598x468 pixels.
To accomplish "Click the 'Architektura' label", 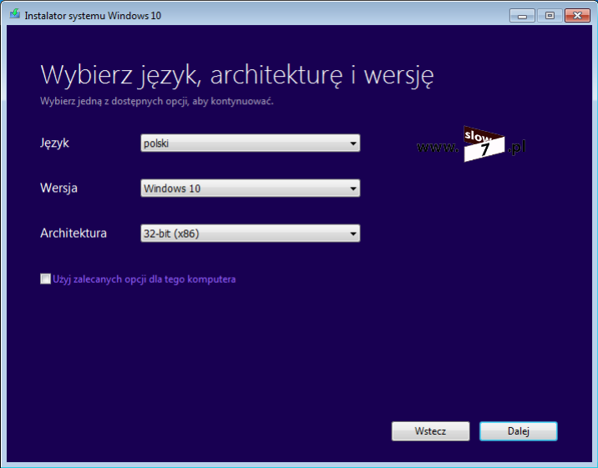I will pyautogui.click(x=73, y=233).
